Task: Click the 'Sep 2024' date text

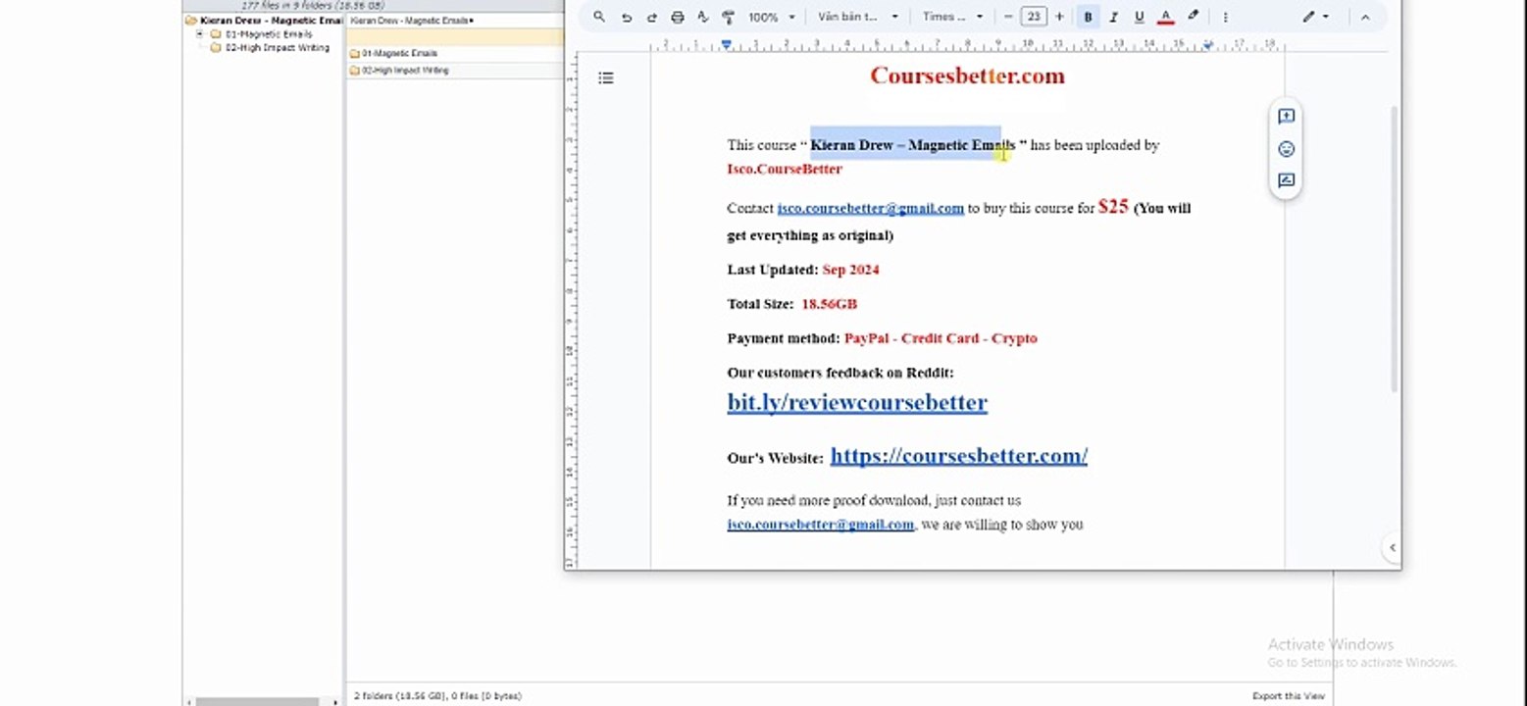Action: [x=850, y=270]
